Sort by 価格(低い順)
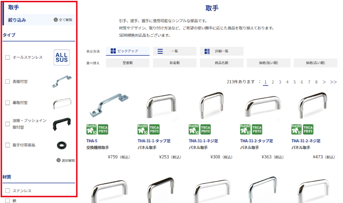This screenshot has width=343, height=203. 268,63
